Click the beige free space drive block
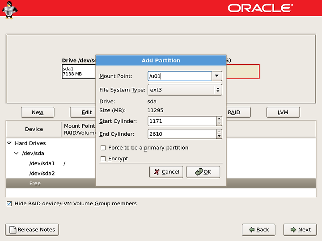This screenshot has width=322, height=241. pyautogui.click(x=243, y=71)
